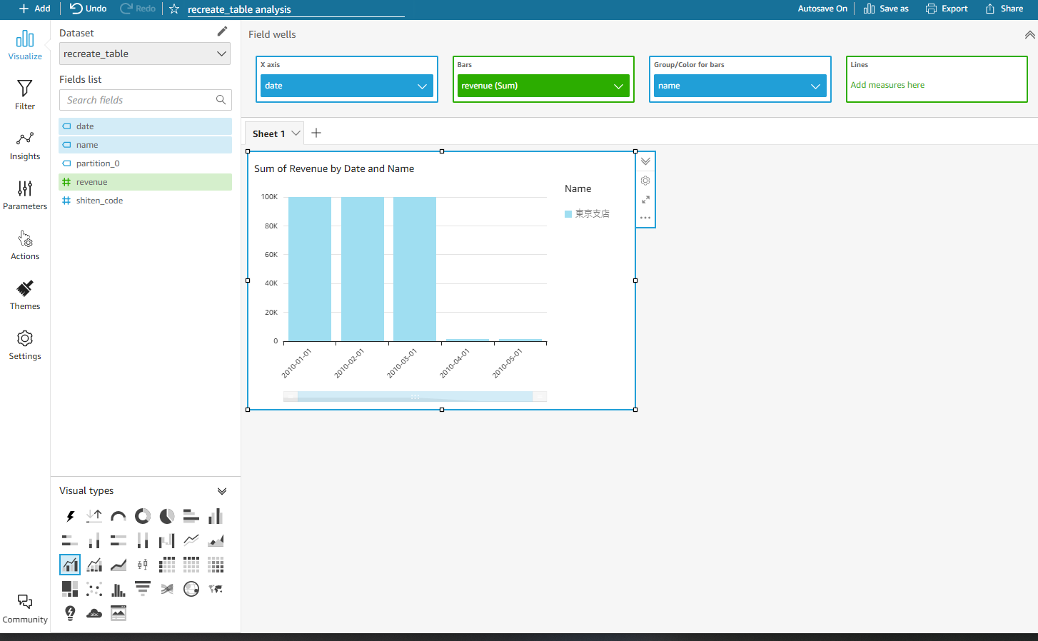
Task: Open the Parameters pane
Action: (x=25, y=195)
